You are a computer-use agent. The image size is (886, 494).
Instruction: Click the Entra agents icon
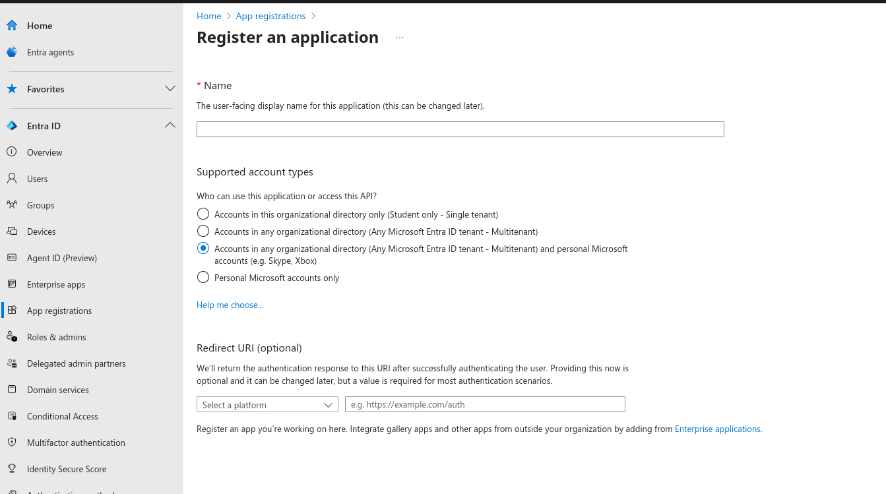12,52
